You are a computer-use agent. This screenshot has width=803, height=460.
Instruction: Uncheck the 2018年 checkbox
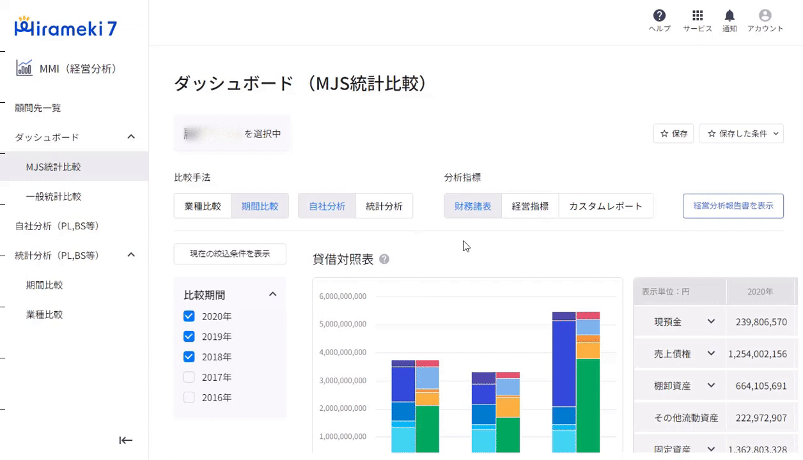pyautogui.click(x=189, y=356)
